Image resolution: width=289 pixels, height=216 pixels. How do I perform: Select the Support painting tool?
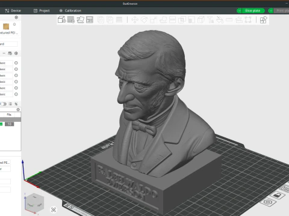(191, 20)
